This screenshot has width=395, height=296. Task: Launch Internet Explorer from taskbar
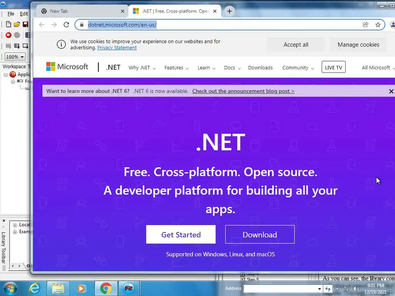click(x=34, y=288)
